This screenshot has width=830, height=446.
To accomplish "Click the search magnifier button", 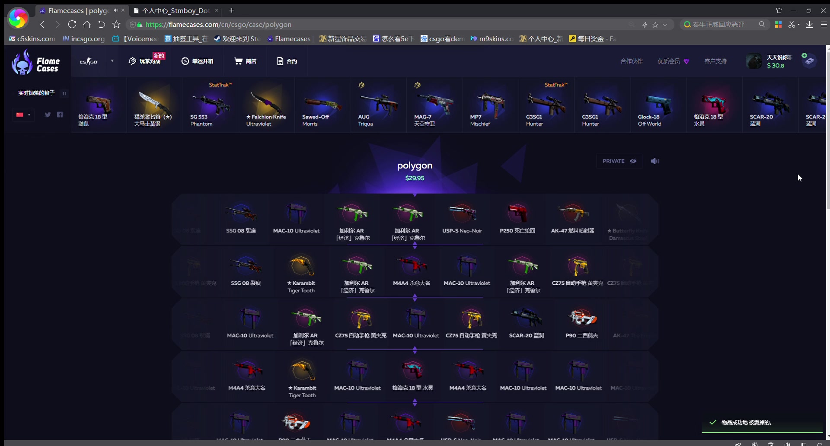I will coord(762,25).
